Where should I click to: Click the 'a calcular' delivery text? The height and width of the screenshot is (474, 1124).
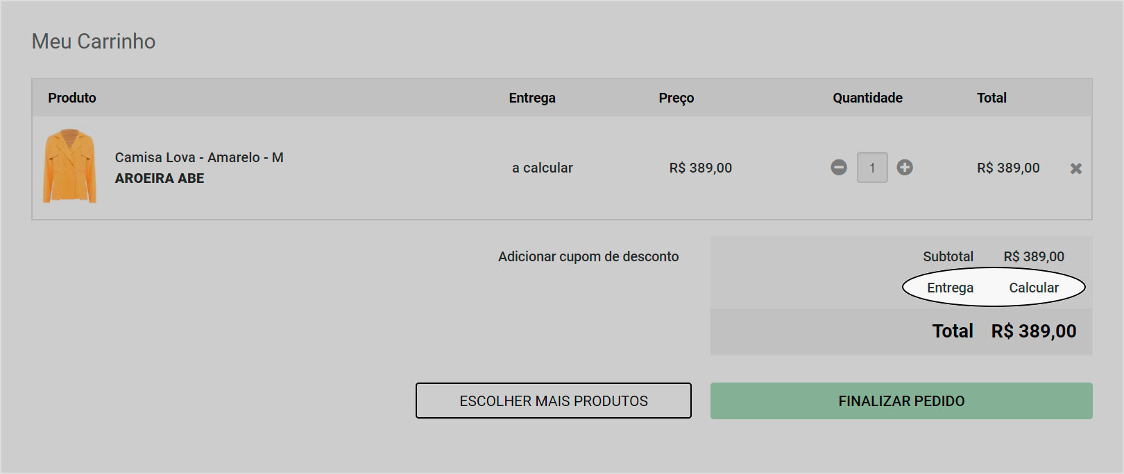pos(543,168)
